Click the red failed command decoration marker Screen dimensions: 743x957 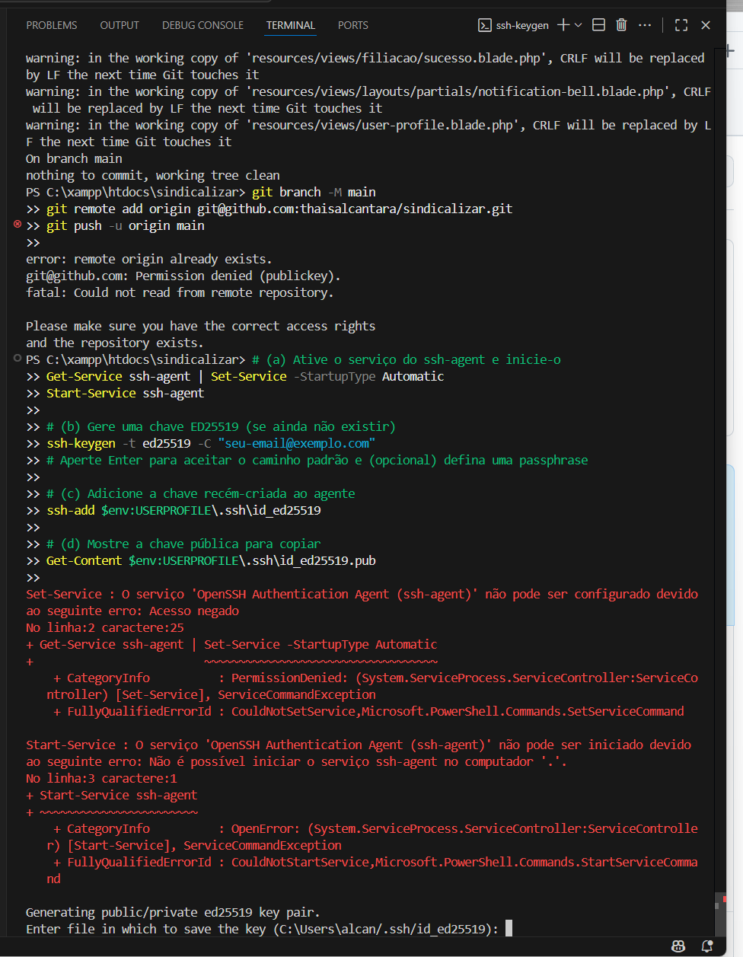coord(18,225)
